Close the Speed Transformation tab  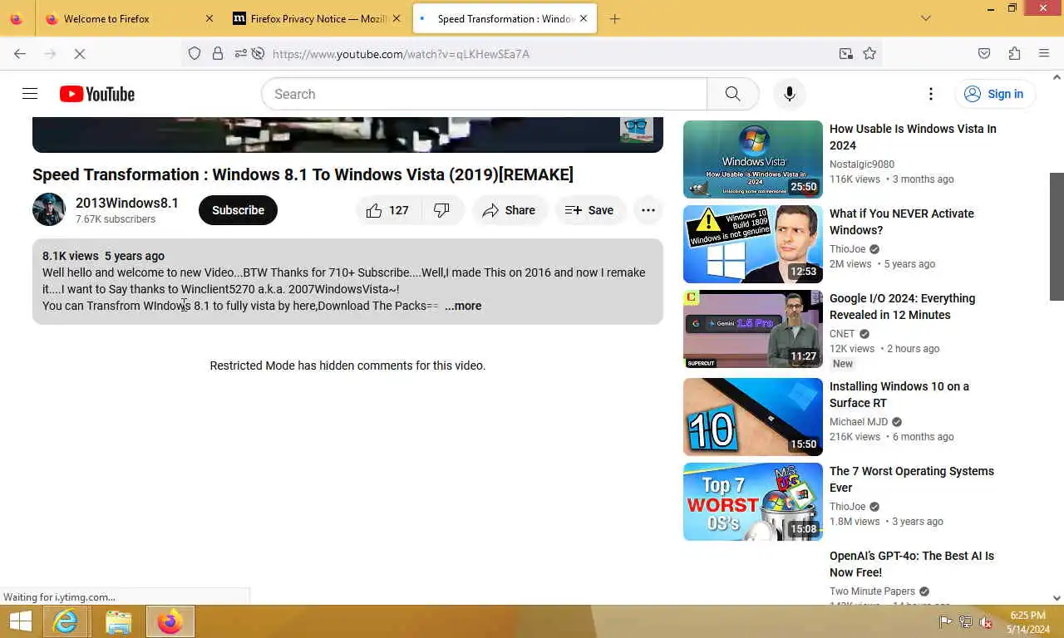click(583, 18)
